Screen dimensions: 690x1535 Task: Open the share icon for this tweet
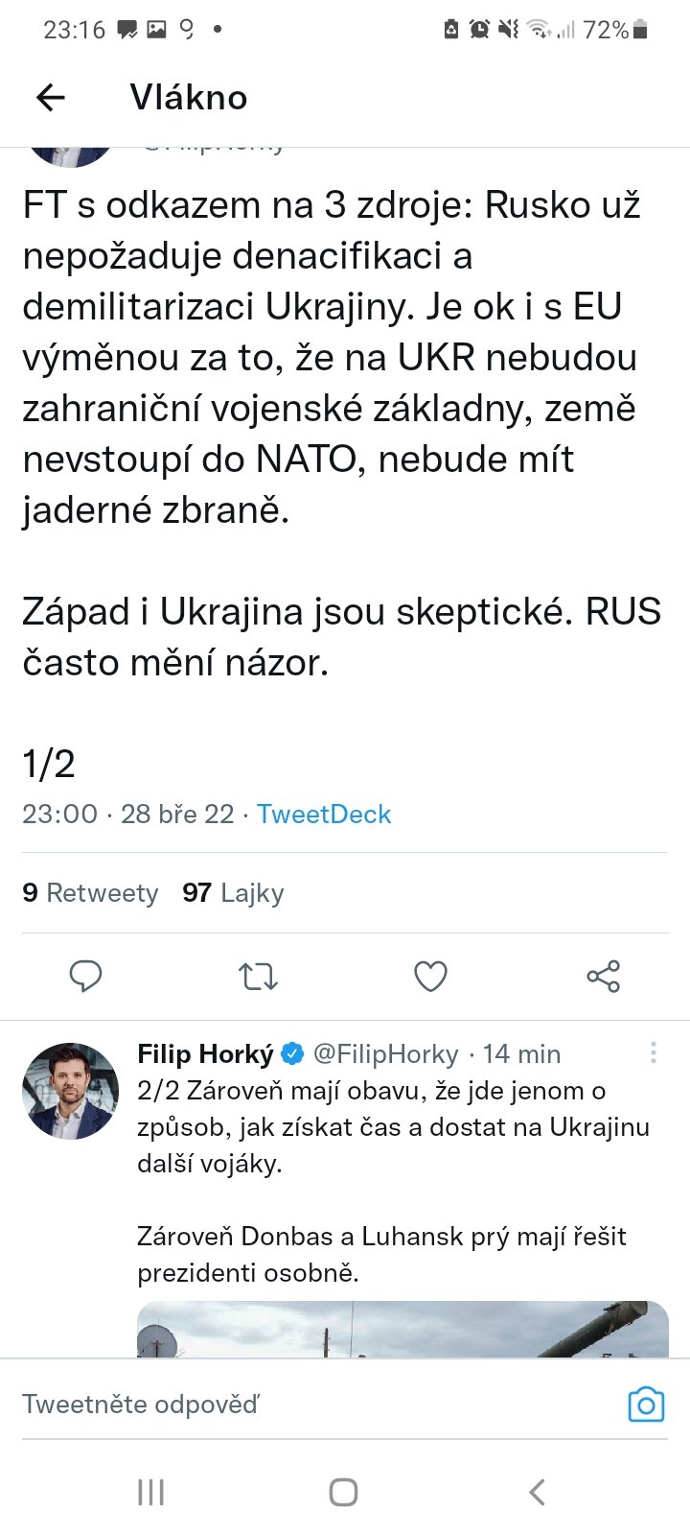(x=603, y=977)
